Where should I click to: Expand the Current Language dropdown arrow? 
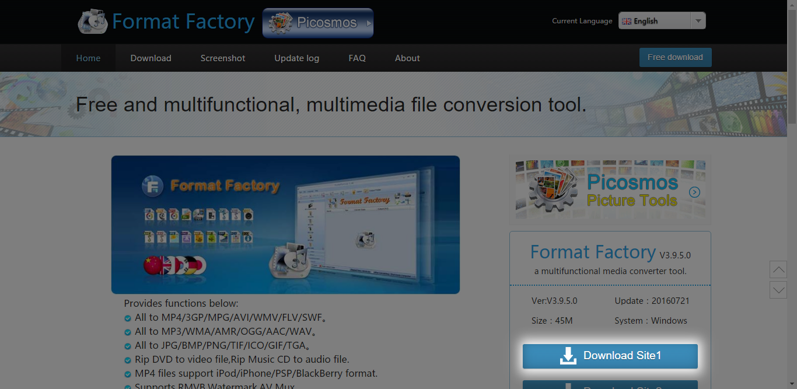pos(698,21)
